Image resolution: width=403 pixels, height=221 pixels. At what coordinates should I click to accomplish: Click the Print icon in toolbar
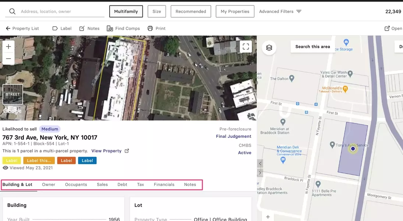pos(150,28)
